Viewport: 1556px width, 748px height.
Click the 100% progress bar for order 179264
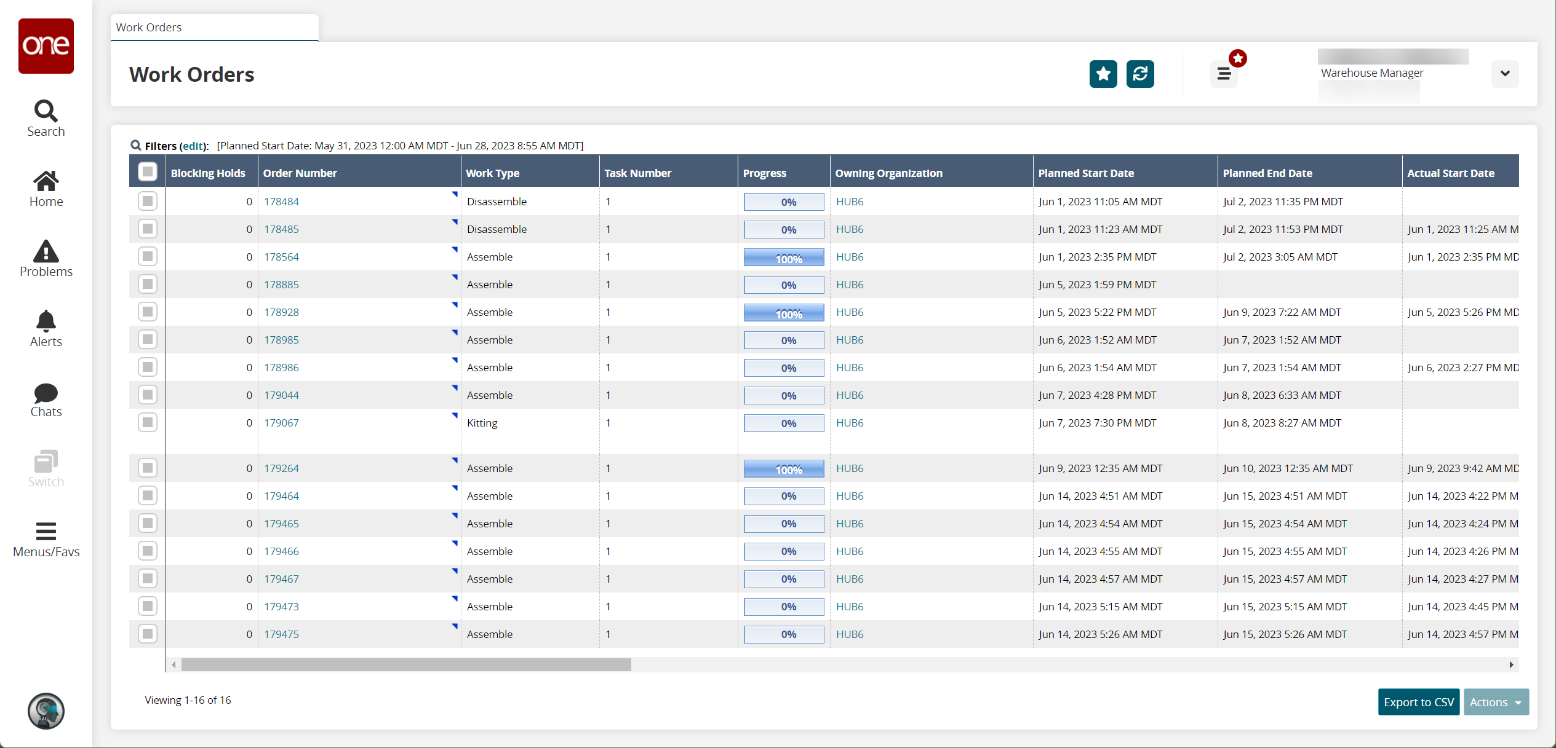click(x=784, y=468)
